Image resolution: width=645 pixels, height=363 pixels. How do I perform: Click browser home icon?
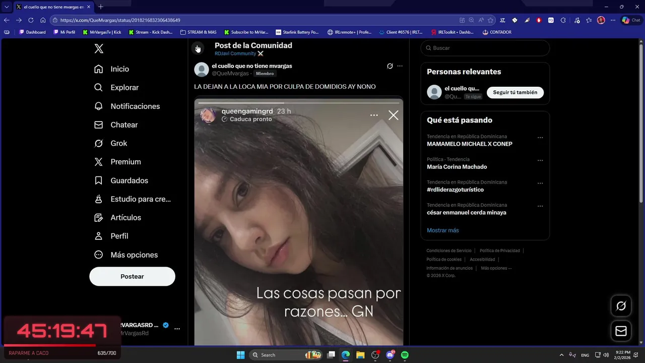pyautogui.click(x=43, y=20)
